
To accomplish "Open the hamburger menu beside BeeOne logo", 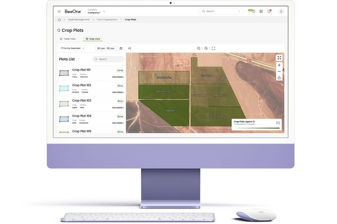I will click(59, 11).
